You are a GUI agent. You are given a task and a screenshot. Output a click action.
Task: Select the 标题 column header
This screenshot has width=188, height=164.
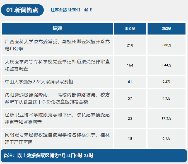pyautogui.click(x=57, y=29)
